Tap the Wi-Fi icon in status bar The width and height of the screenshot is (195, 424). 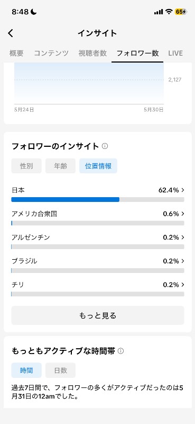pyautogui.click(x=169, y=12)
